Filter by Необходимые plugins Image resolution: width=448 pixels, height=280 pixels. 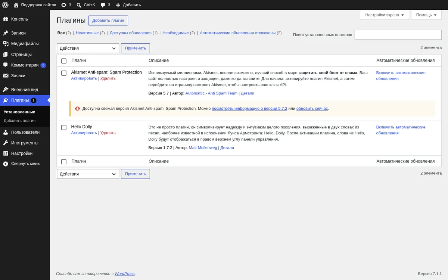click(175, 33)
